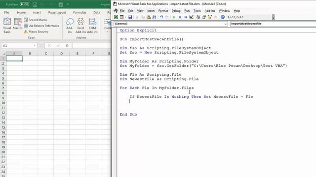
Task: Expand the Name Box dropdown
Action: [35, 46]
